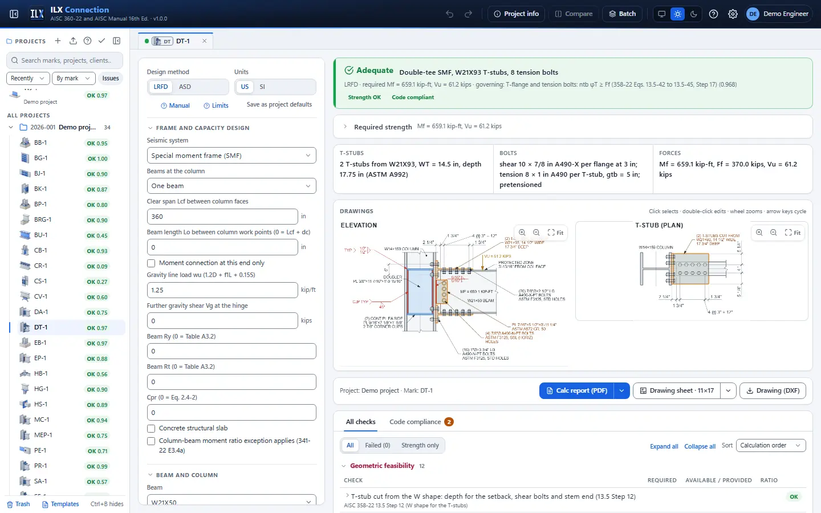Image resolution: width=821 pixels, height=513 pixels.
Task: Zoom out on the Elevation drawing
Action: click(537, 233)
